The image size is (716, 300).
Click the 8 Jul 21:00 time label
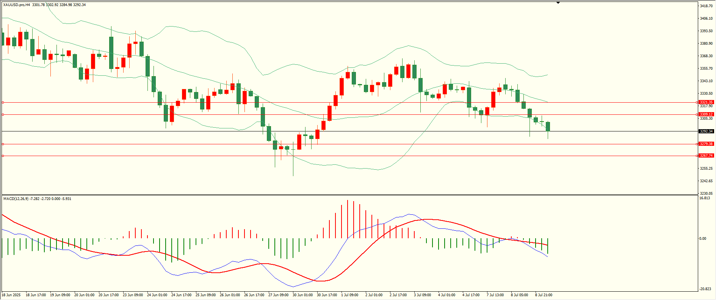544,295
